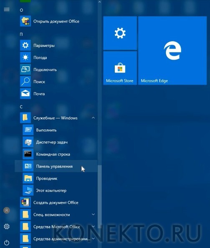Click the Средства Microsoft Office folder icon
Screen dimensions: 210x248
click(x=25, y=227)
